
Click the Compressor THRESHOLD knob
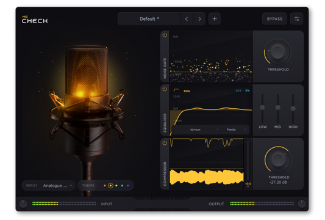coord(278,159)
